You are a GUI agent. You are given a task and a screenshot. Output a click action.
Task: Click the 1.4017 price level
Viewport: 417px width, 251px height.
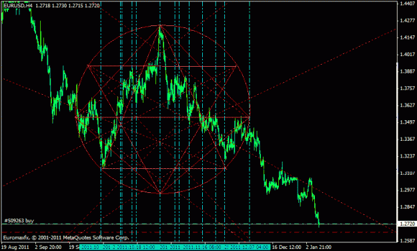click(408, 54)
